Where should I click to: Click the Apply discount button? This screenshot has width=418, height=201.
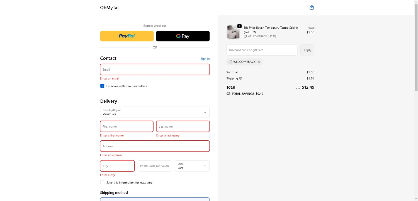(x=307, y=50)
